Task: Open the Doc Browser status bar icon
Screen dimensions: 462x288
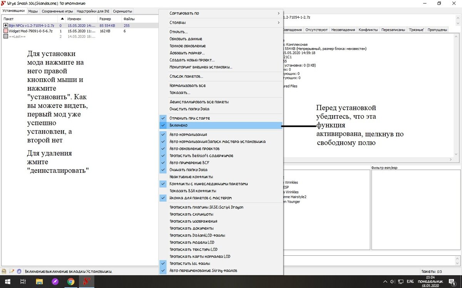Action: (x=4, y=271)
